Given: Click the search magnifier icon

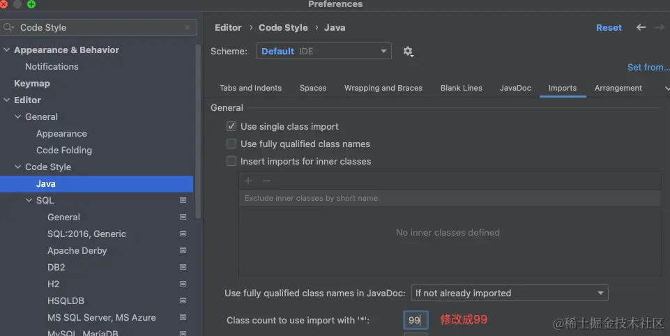Looking at the screenshot, I should pos(8,27).
